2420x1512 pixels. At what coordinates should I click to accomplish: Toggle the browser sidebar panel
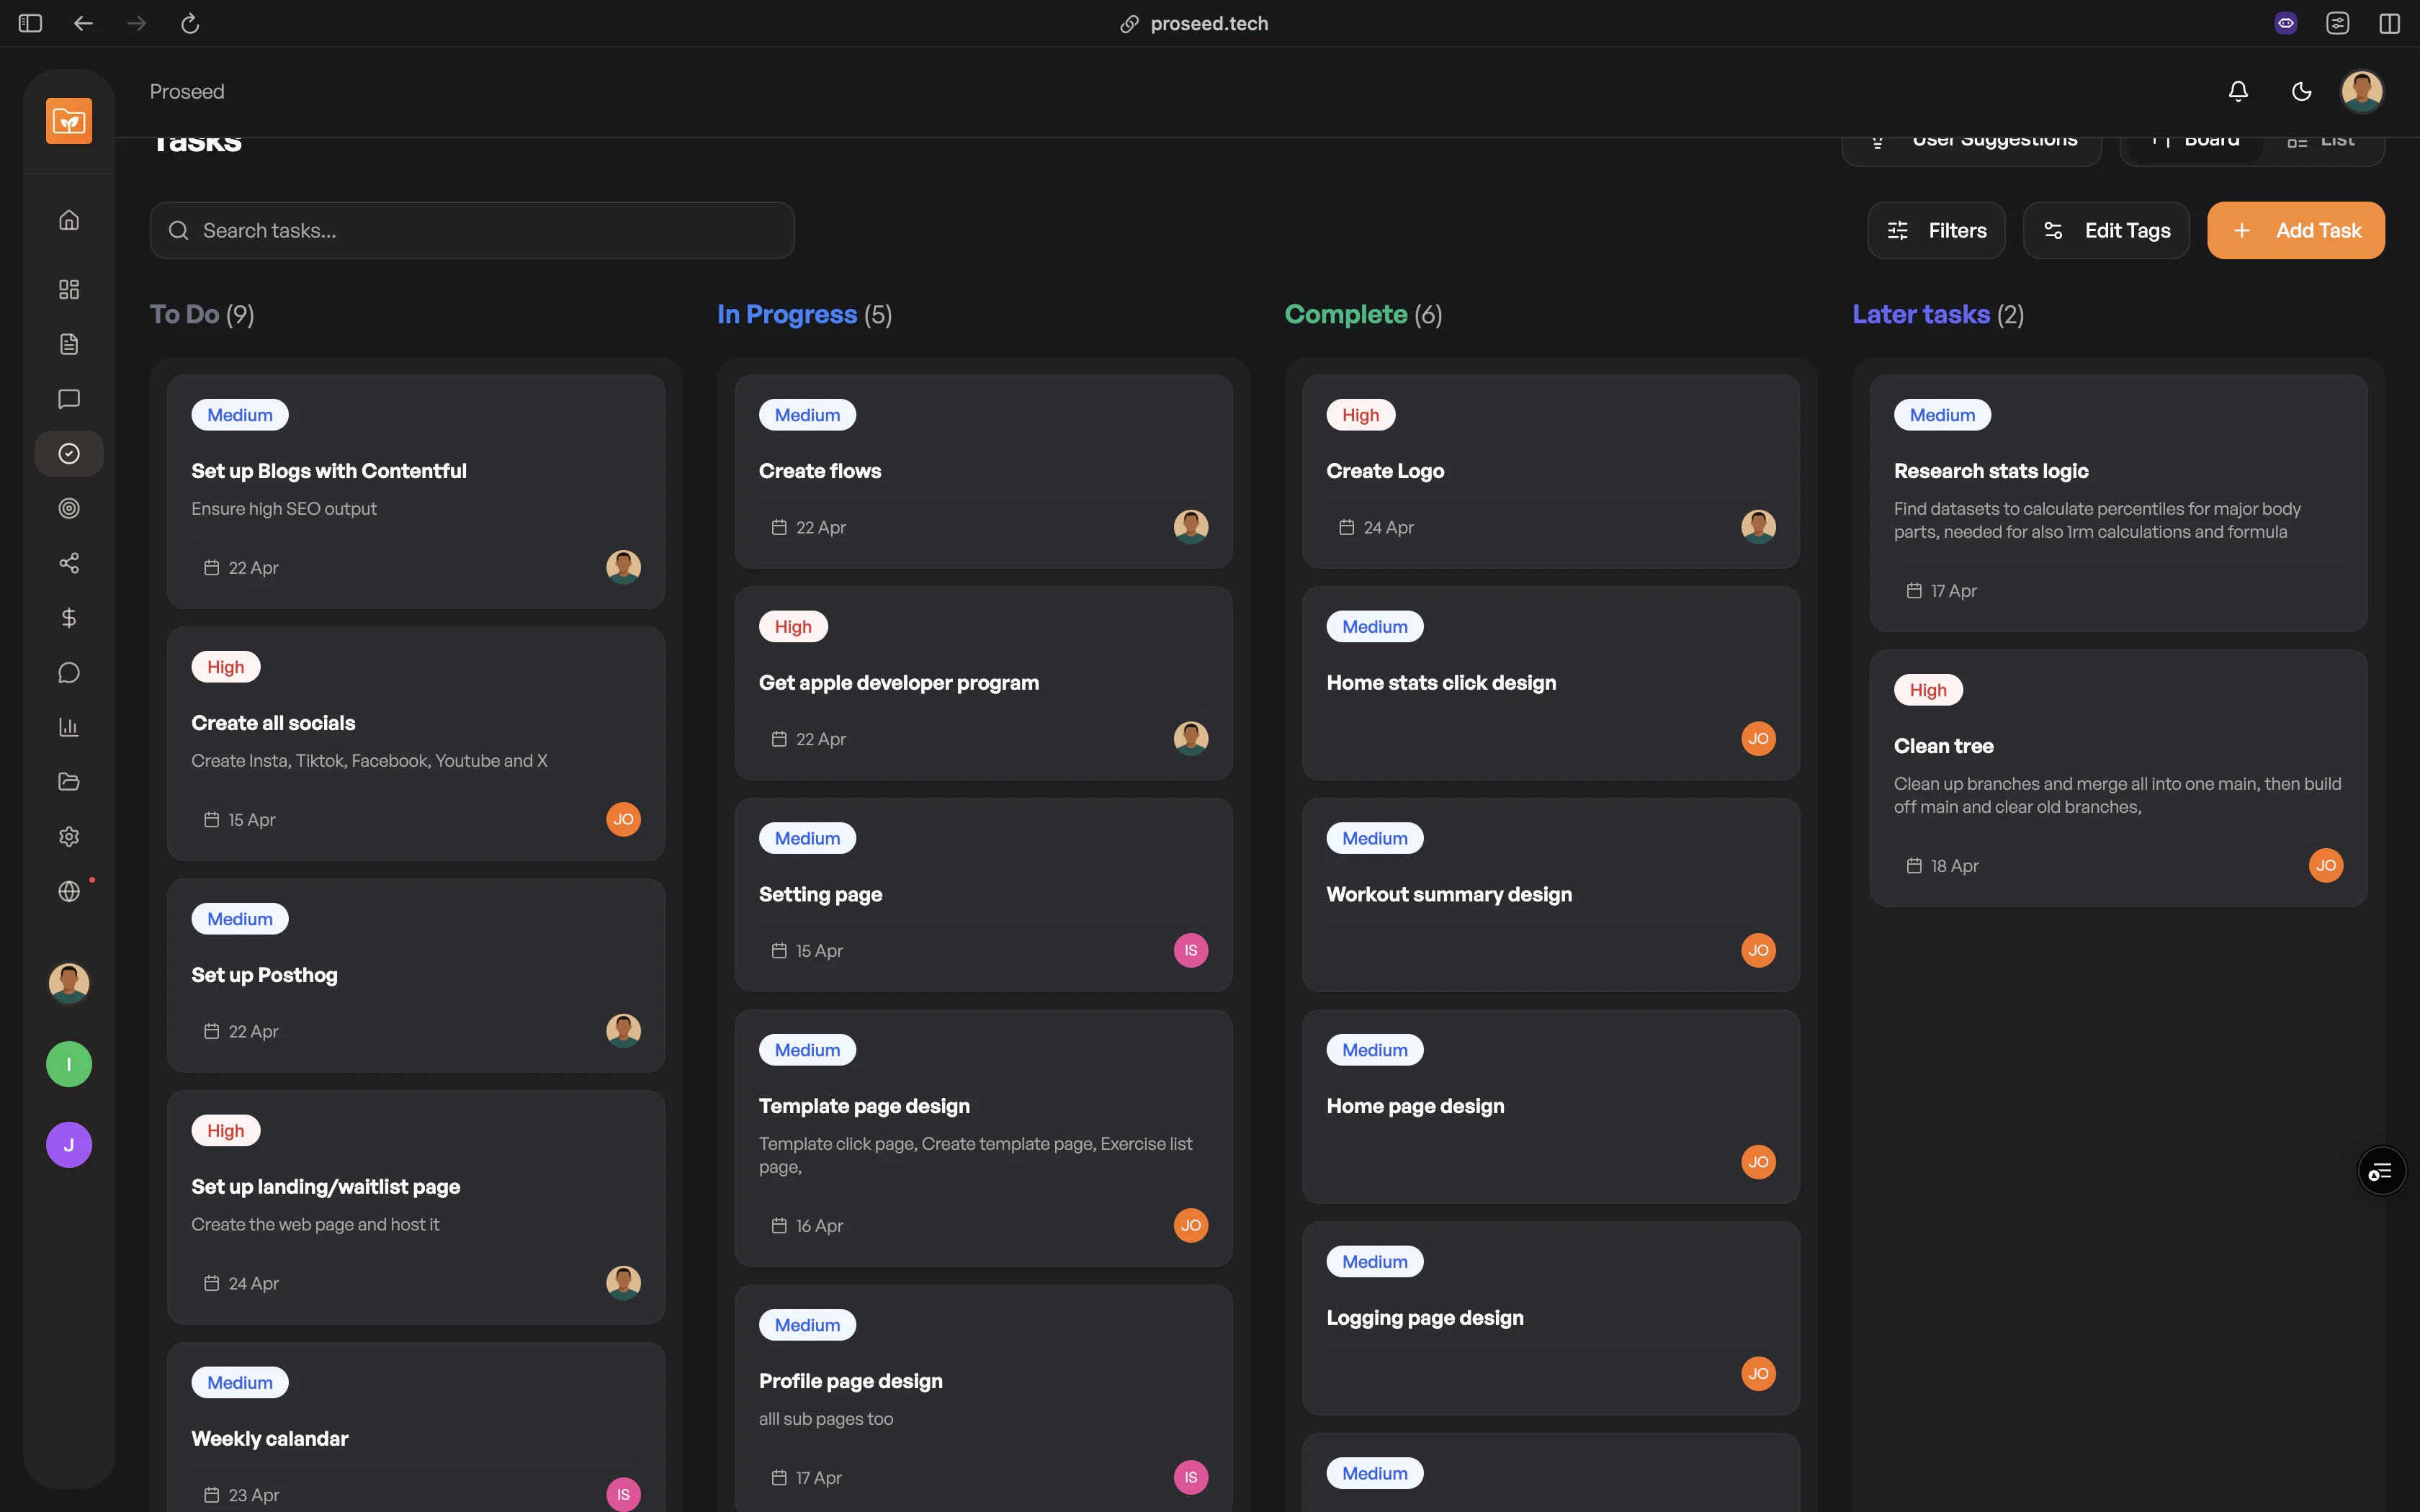(30, 23)
